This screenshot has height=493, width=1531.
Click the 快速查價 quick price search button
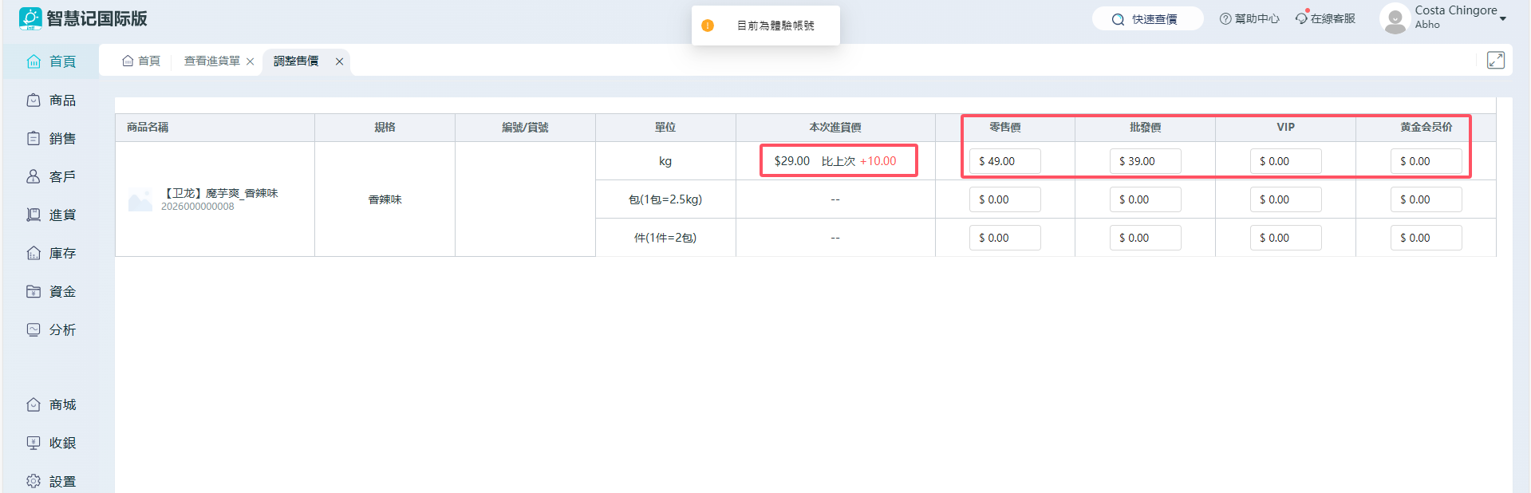[1146, 19]
